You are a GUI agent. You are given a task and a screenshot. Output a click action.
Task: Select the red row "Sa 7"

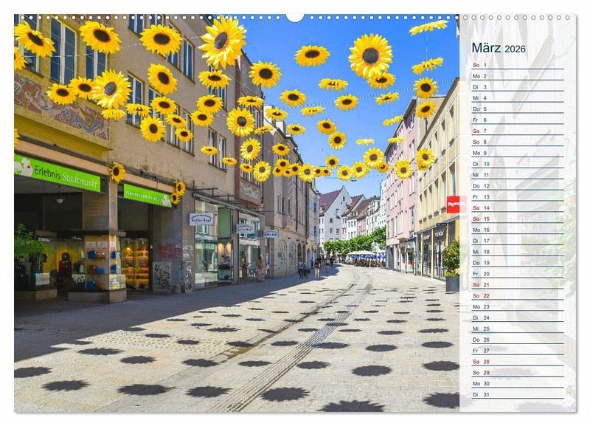pyautogui.click(x=518, y=131)
